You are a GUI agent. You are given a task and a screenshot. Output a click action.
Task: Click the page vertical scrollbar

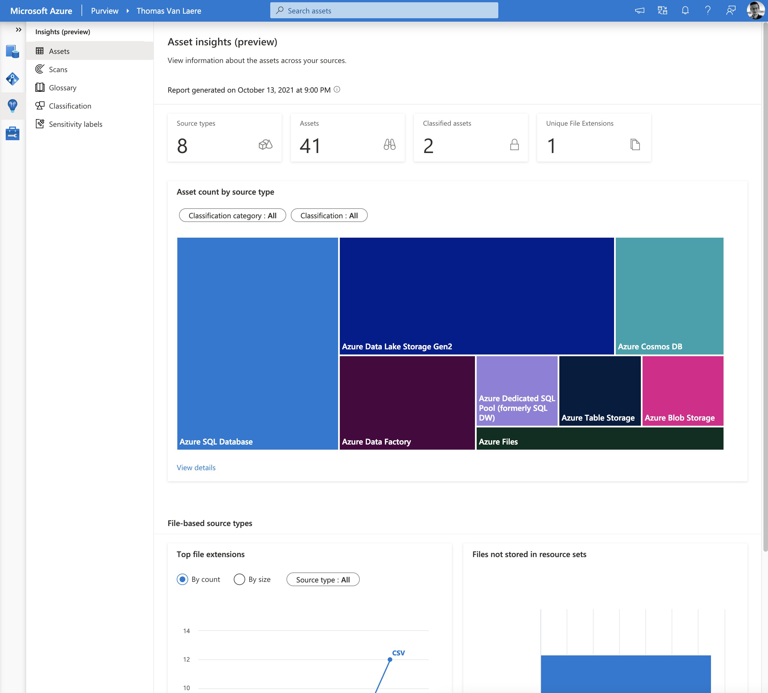(x=765, y=286)
